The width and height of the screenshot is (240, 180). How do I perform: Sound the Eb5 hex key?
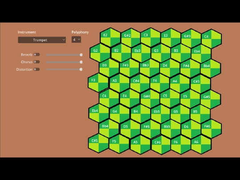coord(160,114)
